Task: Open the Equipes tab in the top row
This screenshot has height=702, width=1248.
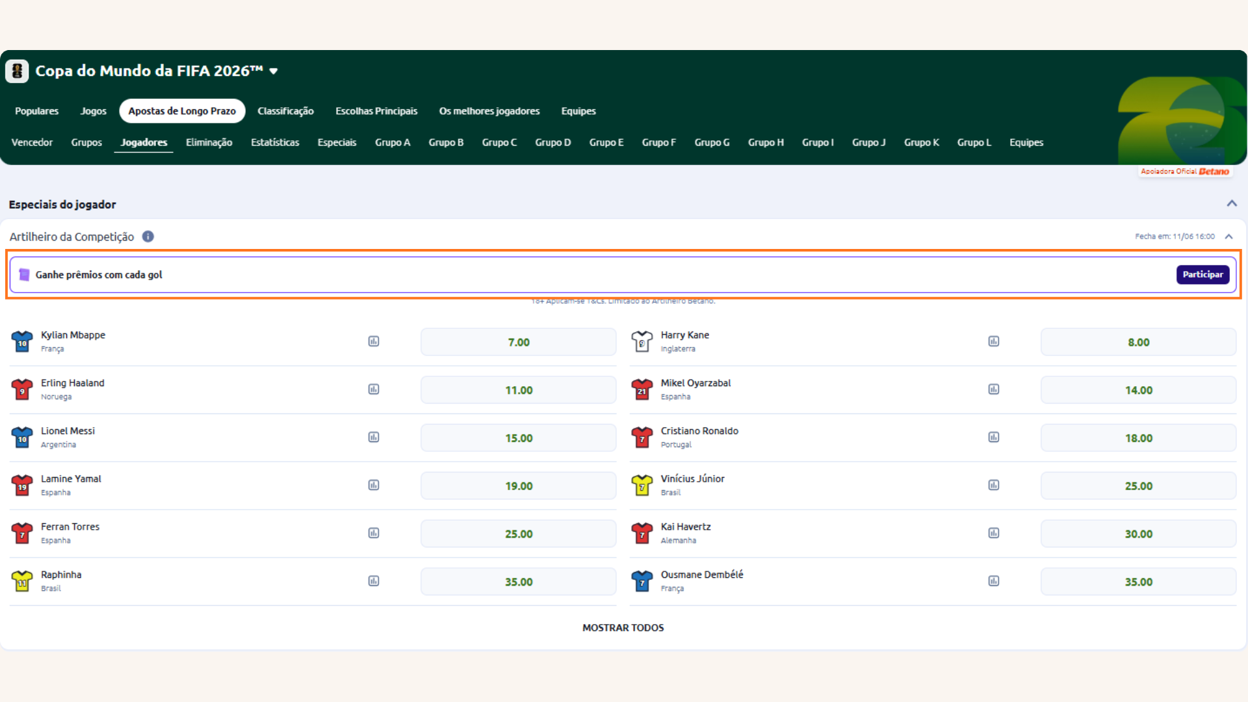Action: pyautogui.click(x=578, y=111)
